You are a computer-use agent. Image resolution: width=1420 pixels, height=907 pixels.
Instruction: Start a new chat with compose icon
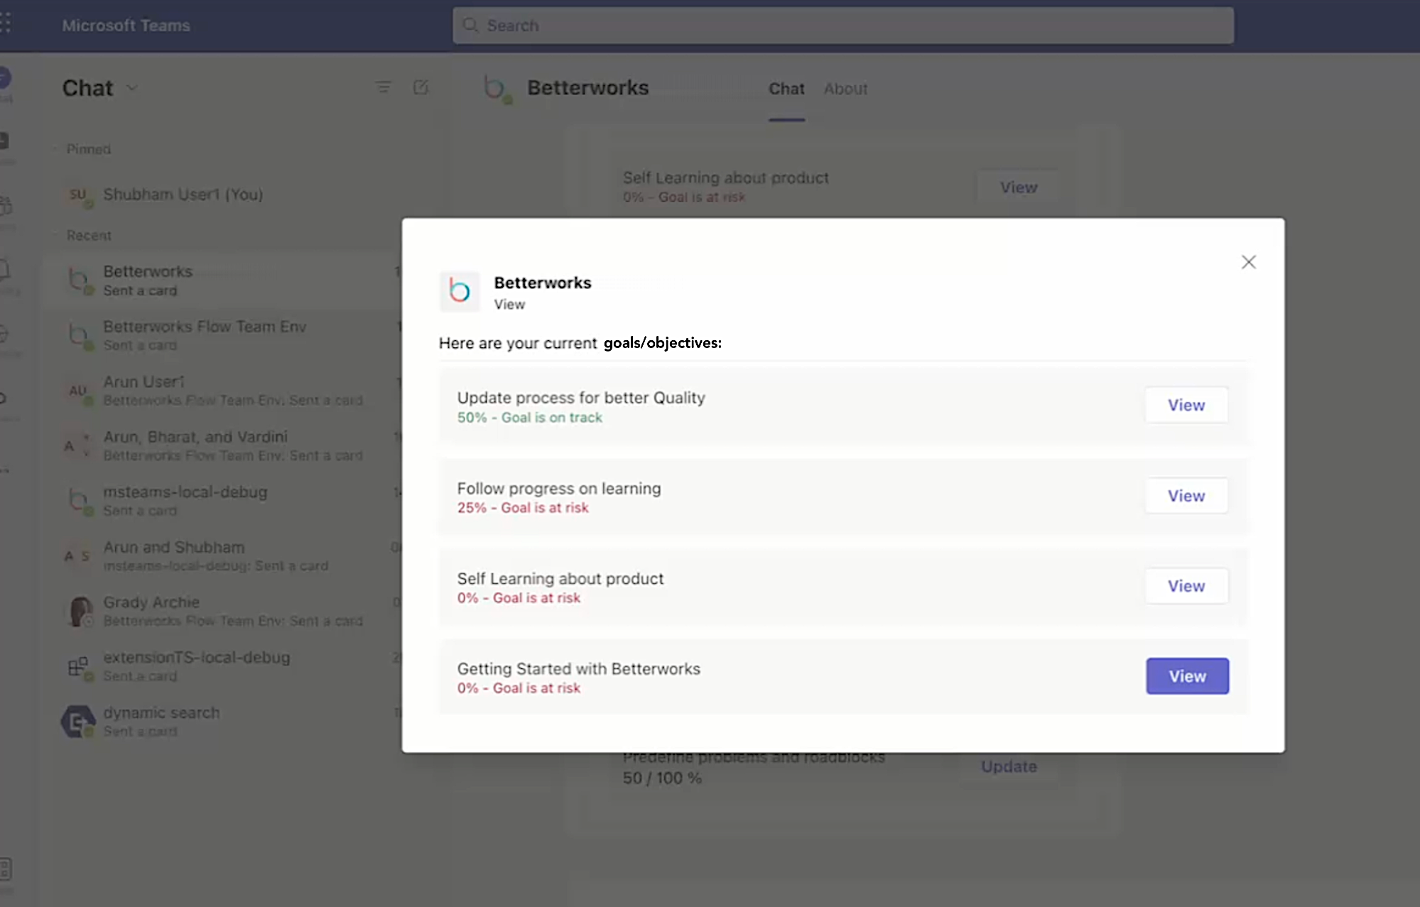[421, 87]
